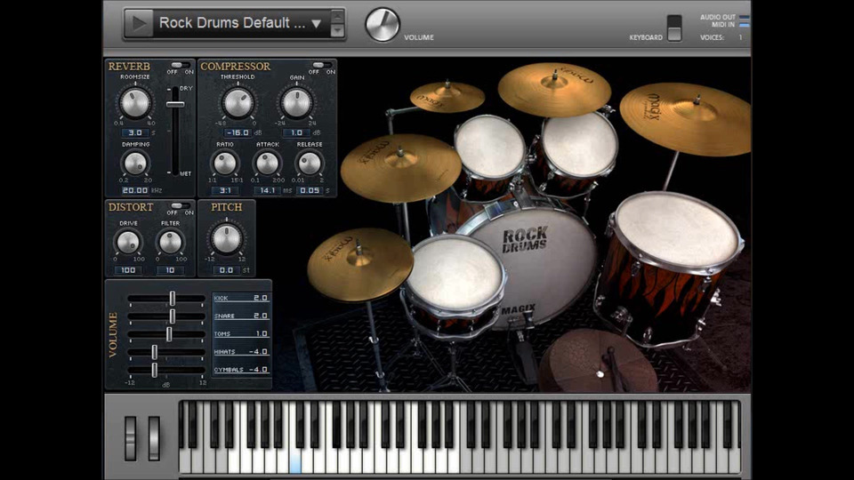Click the Gain value field 1.0

[296, 132]
